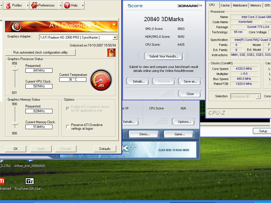The height and width of the screenshot is (203, 271).
Task: Click Submit Your Results button
Action: tap(164, 56)
